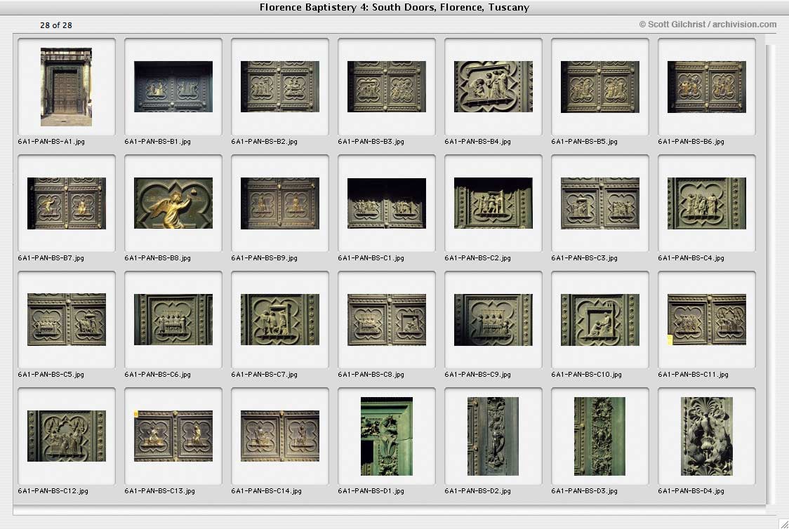Image resolution: width=789 pixels, height=529 pixels.
Task: Grab the window resize handle corner
Action: [x=783, y=523]
